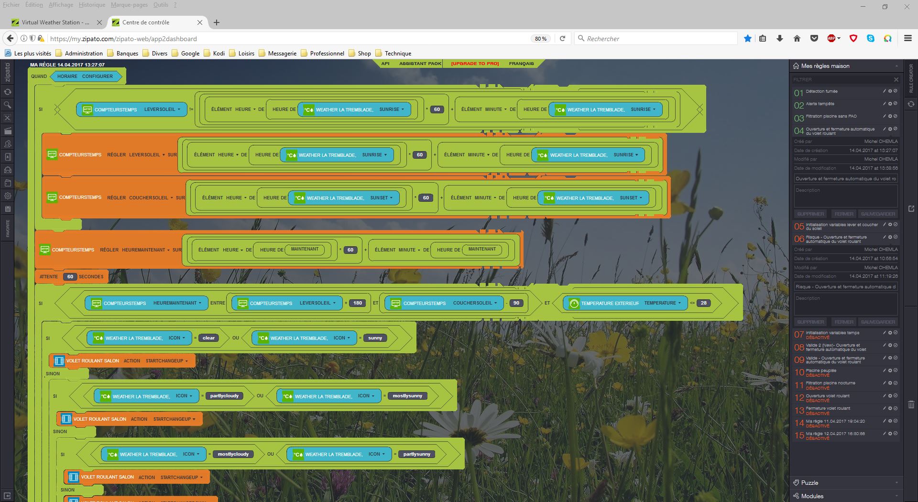
Task: Click the UPGRADE TO PRO link
Action: (x=475, y=64)
